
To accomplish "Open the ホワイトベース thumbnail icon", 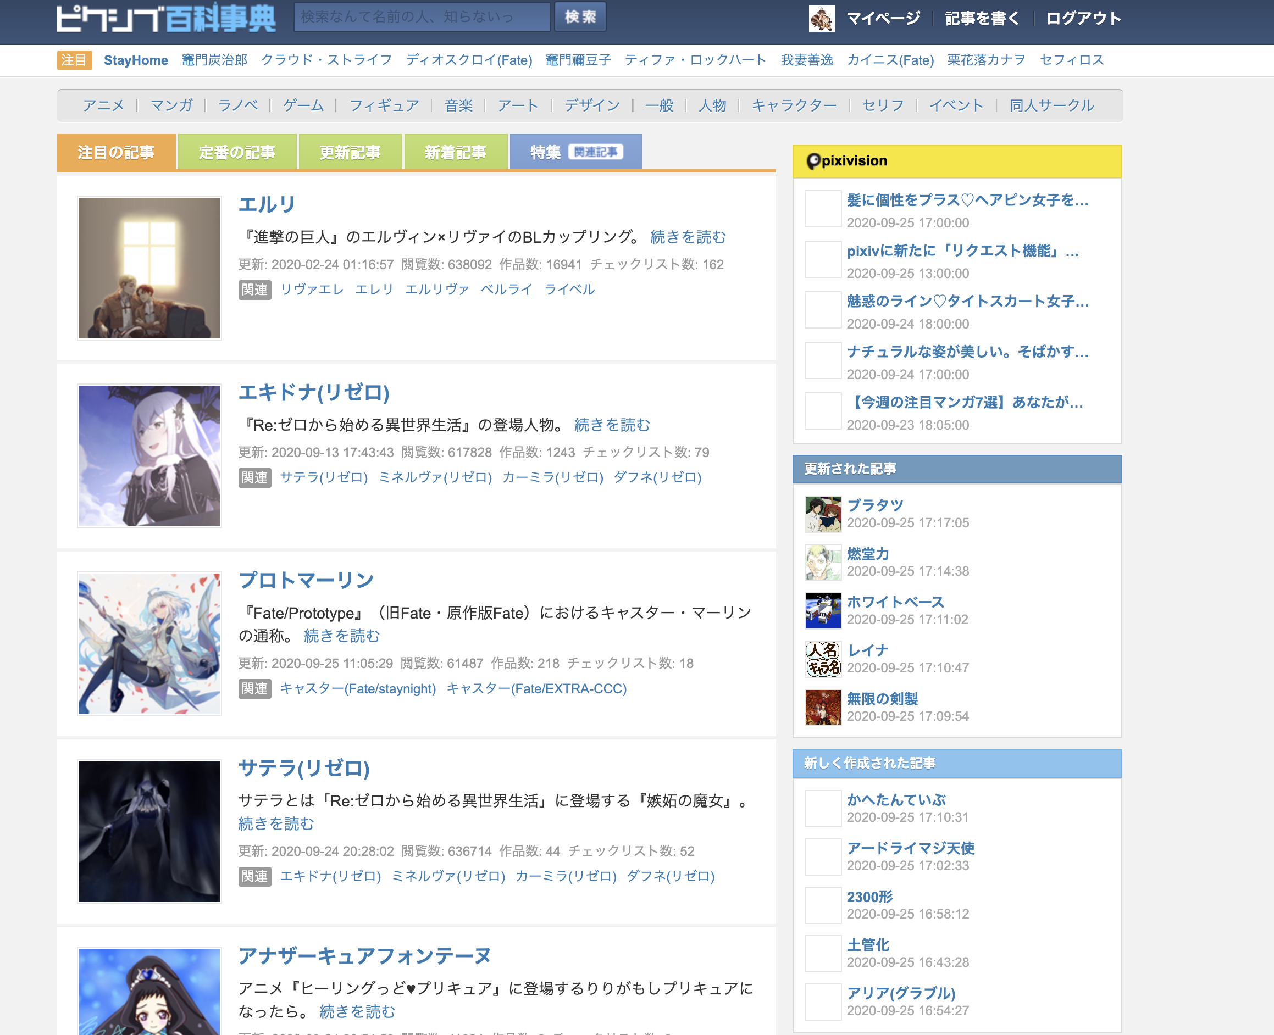I will coord(822,610).
